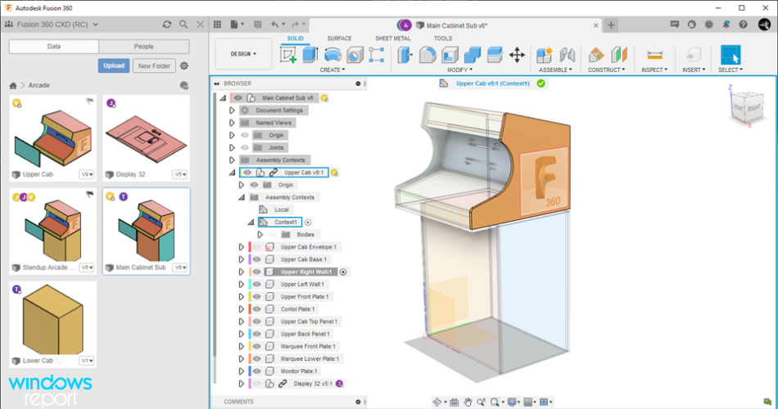Select the Create Sketch tool
Image resolution: width=778 pixels, height=409 pixels.
pos(288,55)
